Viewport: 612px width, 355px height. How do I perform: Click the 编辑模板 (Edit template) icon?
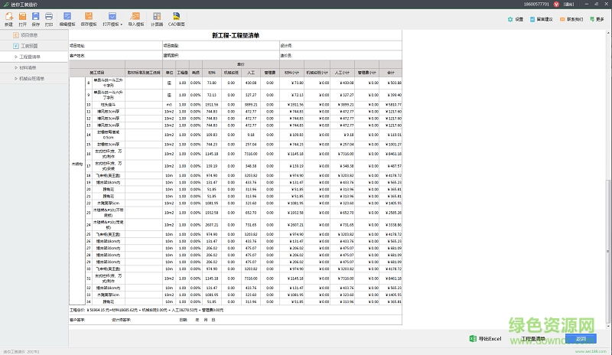[67, 18]
